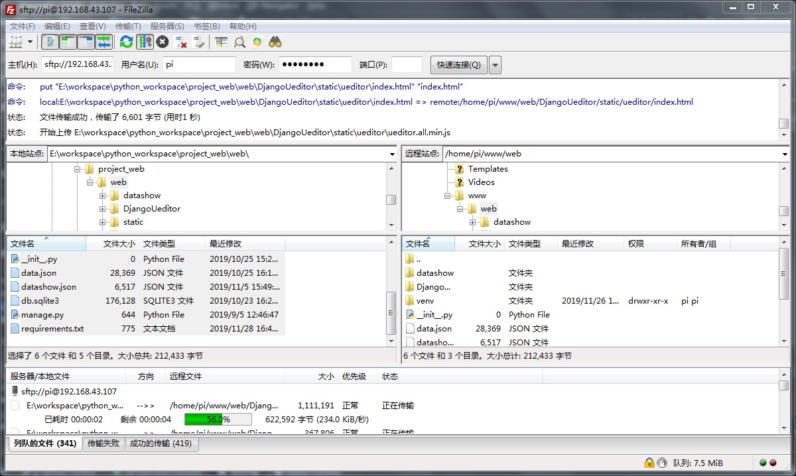Collapse the project_web tree node

tap(78, 169)
